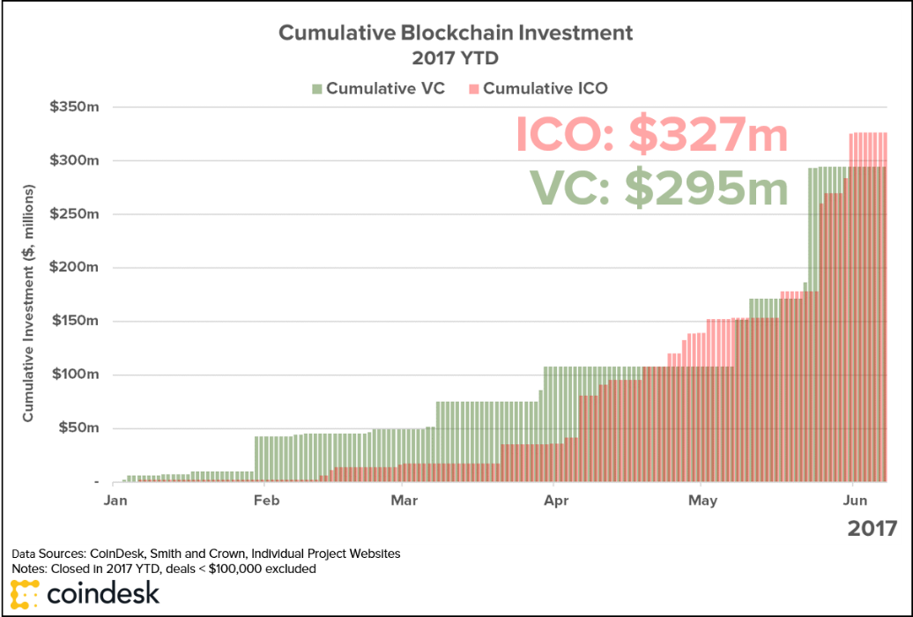The height and width of the screenshot is (617, 913).
Task: Click the pink Cumulative ICO legend swatch
Action: (474, 89)
